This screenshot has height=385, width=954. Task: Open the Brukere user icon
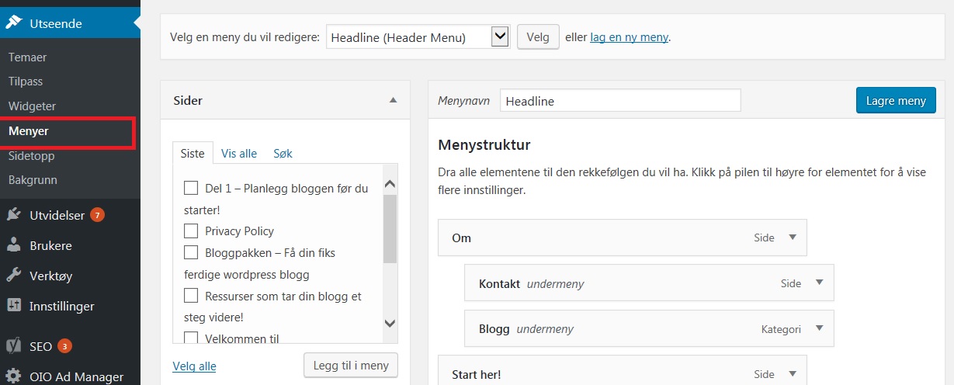coord(14,245)
